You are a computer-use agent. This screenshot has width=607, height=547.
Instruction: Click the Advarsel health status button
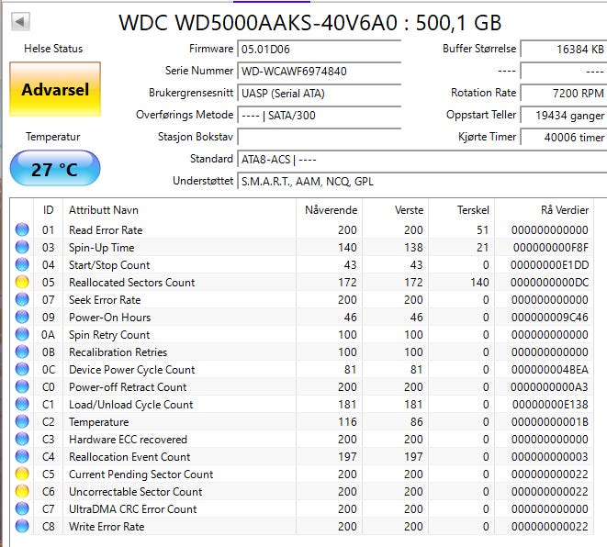point(55,89)
